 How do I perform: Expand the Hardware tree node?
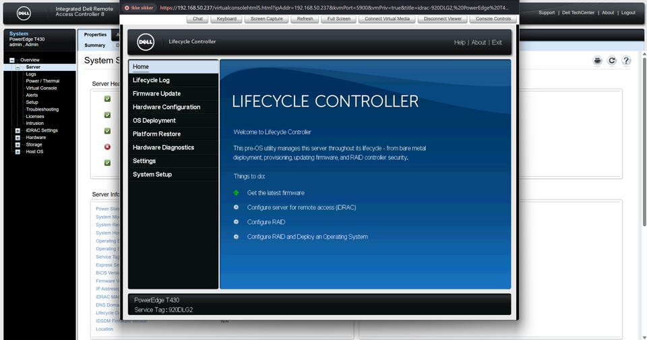(18, 138)
